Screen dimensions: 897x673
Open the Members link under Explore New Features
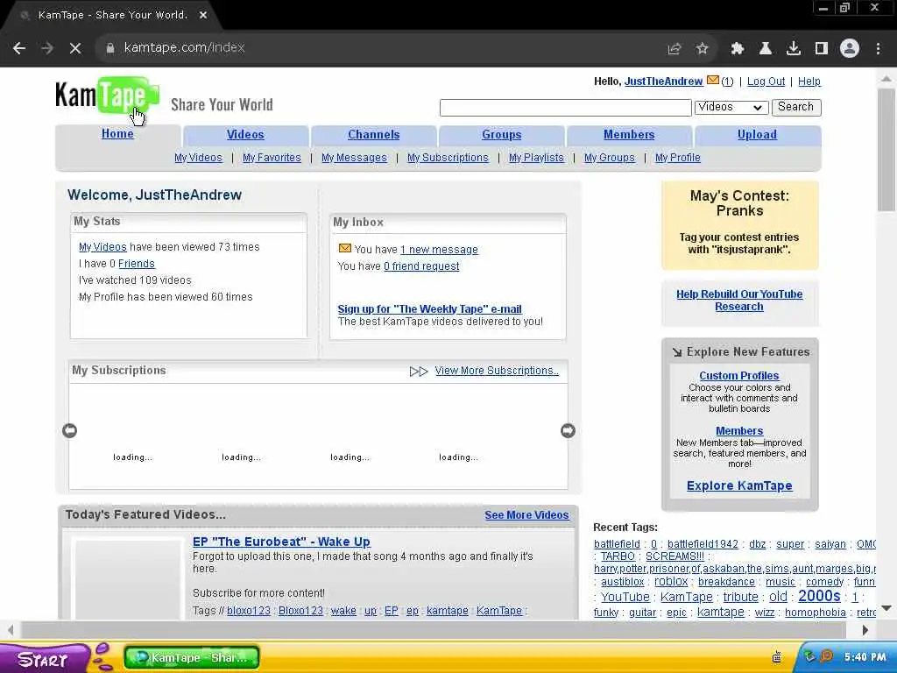739,431
